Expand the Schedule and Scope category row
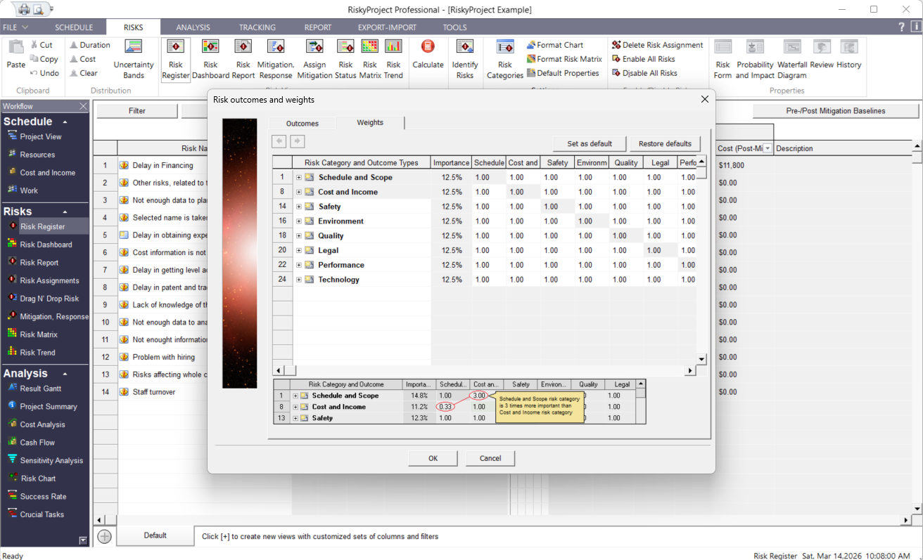 [x=299, y=178]
